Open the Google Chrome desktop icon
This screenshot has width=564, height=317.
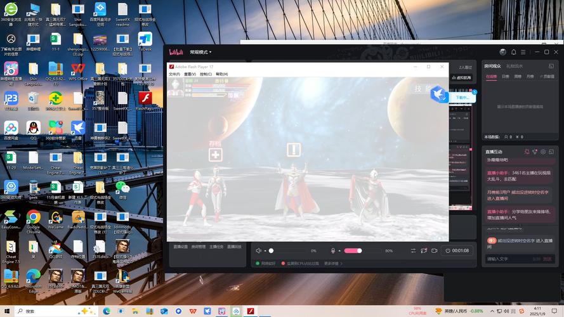point(33,221)
